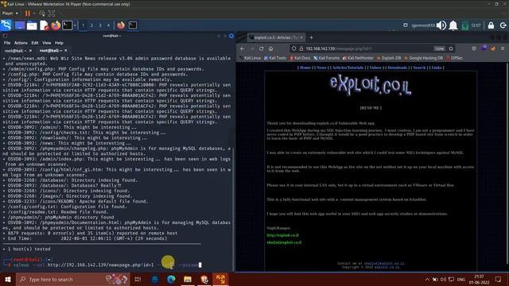Open the Articles/Tutorials page link
This screenshot has height=286, width=509.
coord(348,68)
